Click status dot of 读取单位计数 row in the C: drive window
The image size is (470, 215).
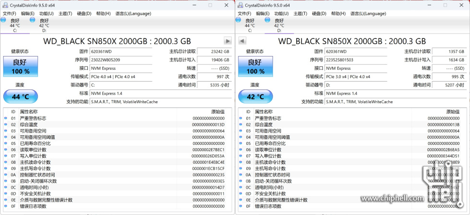coord(6,150)
